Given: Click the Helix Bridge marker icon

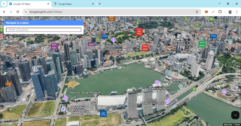Looking at the screenshot, I should pyautogui.click(x=181, y=86).
